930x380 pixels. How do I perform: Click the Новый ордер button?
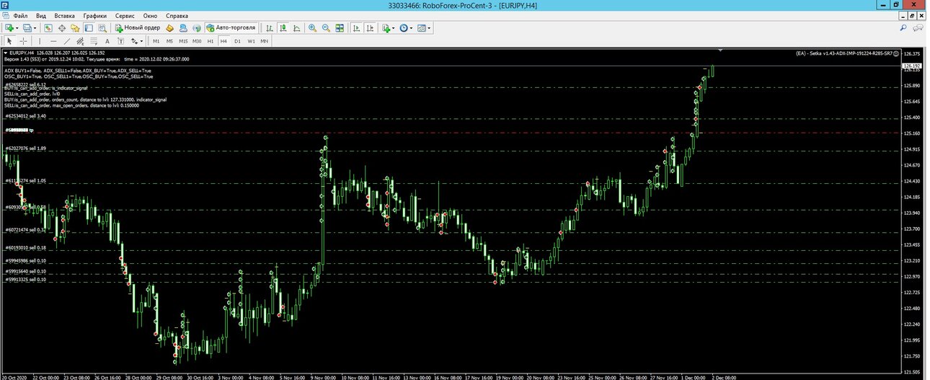(x=137, y=28)
